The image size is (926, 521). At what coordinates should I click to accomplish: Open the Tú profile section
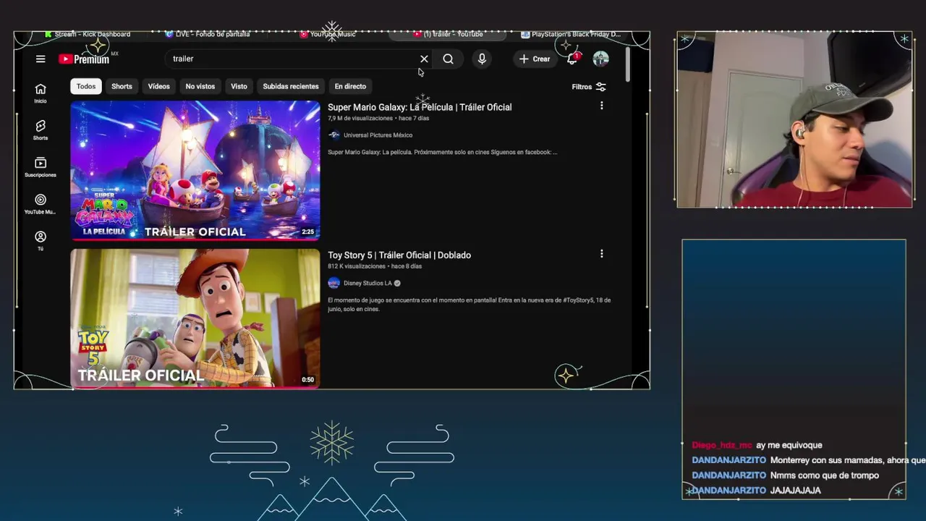point(41,241)
